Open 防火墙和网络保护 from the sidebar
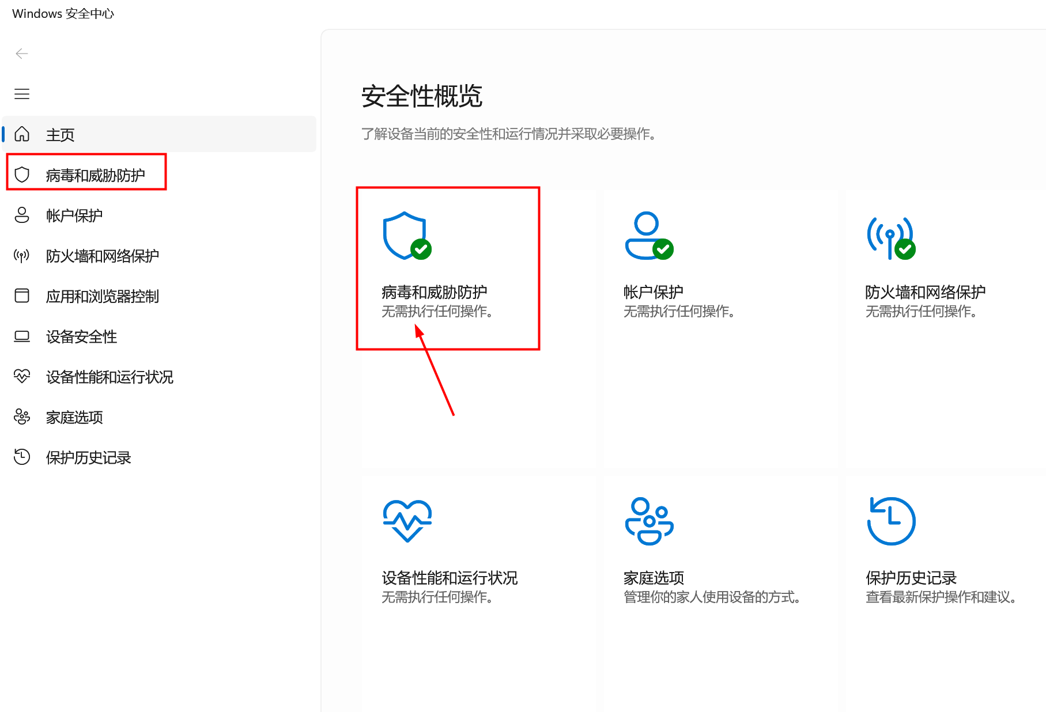The image size is (1046, 712). [160, 255]
